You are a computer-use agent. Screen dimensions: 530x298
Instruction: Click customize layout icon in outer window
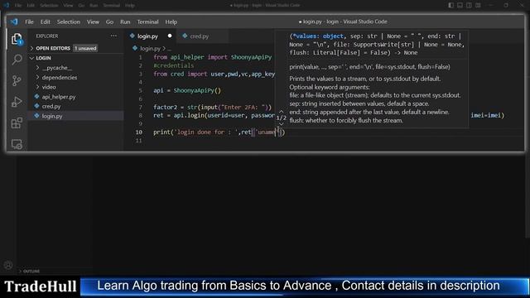478,5
